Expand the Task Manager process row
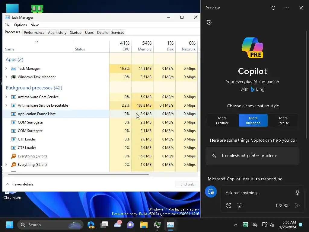Image resolution: width=309 pixels, height=232 pixels. [6, 69]
